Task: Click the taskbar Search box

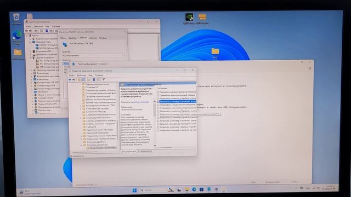Action: coord(152,190)
